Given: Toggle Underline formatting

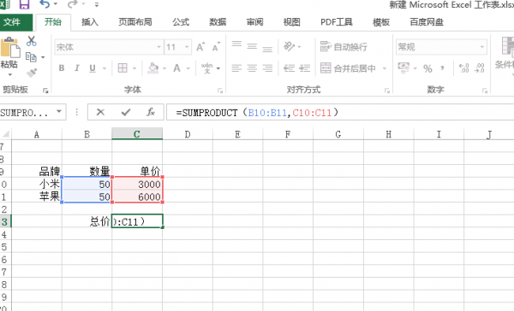Looking at the screenshot, I should 93,68.
